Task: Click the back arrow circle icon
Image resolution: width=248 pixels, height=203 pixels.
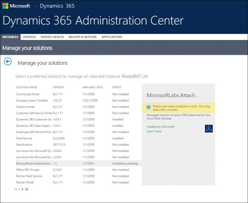Action: pyautogui.click(x=8, y=62)
